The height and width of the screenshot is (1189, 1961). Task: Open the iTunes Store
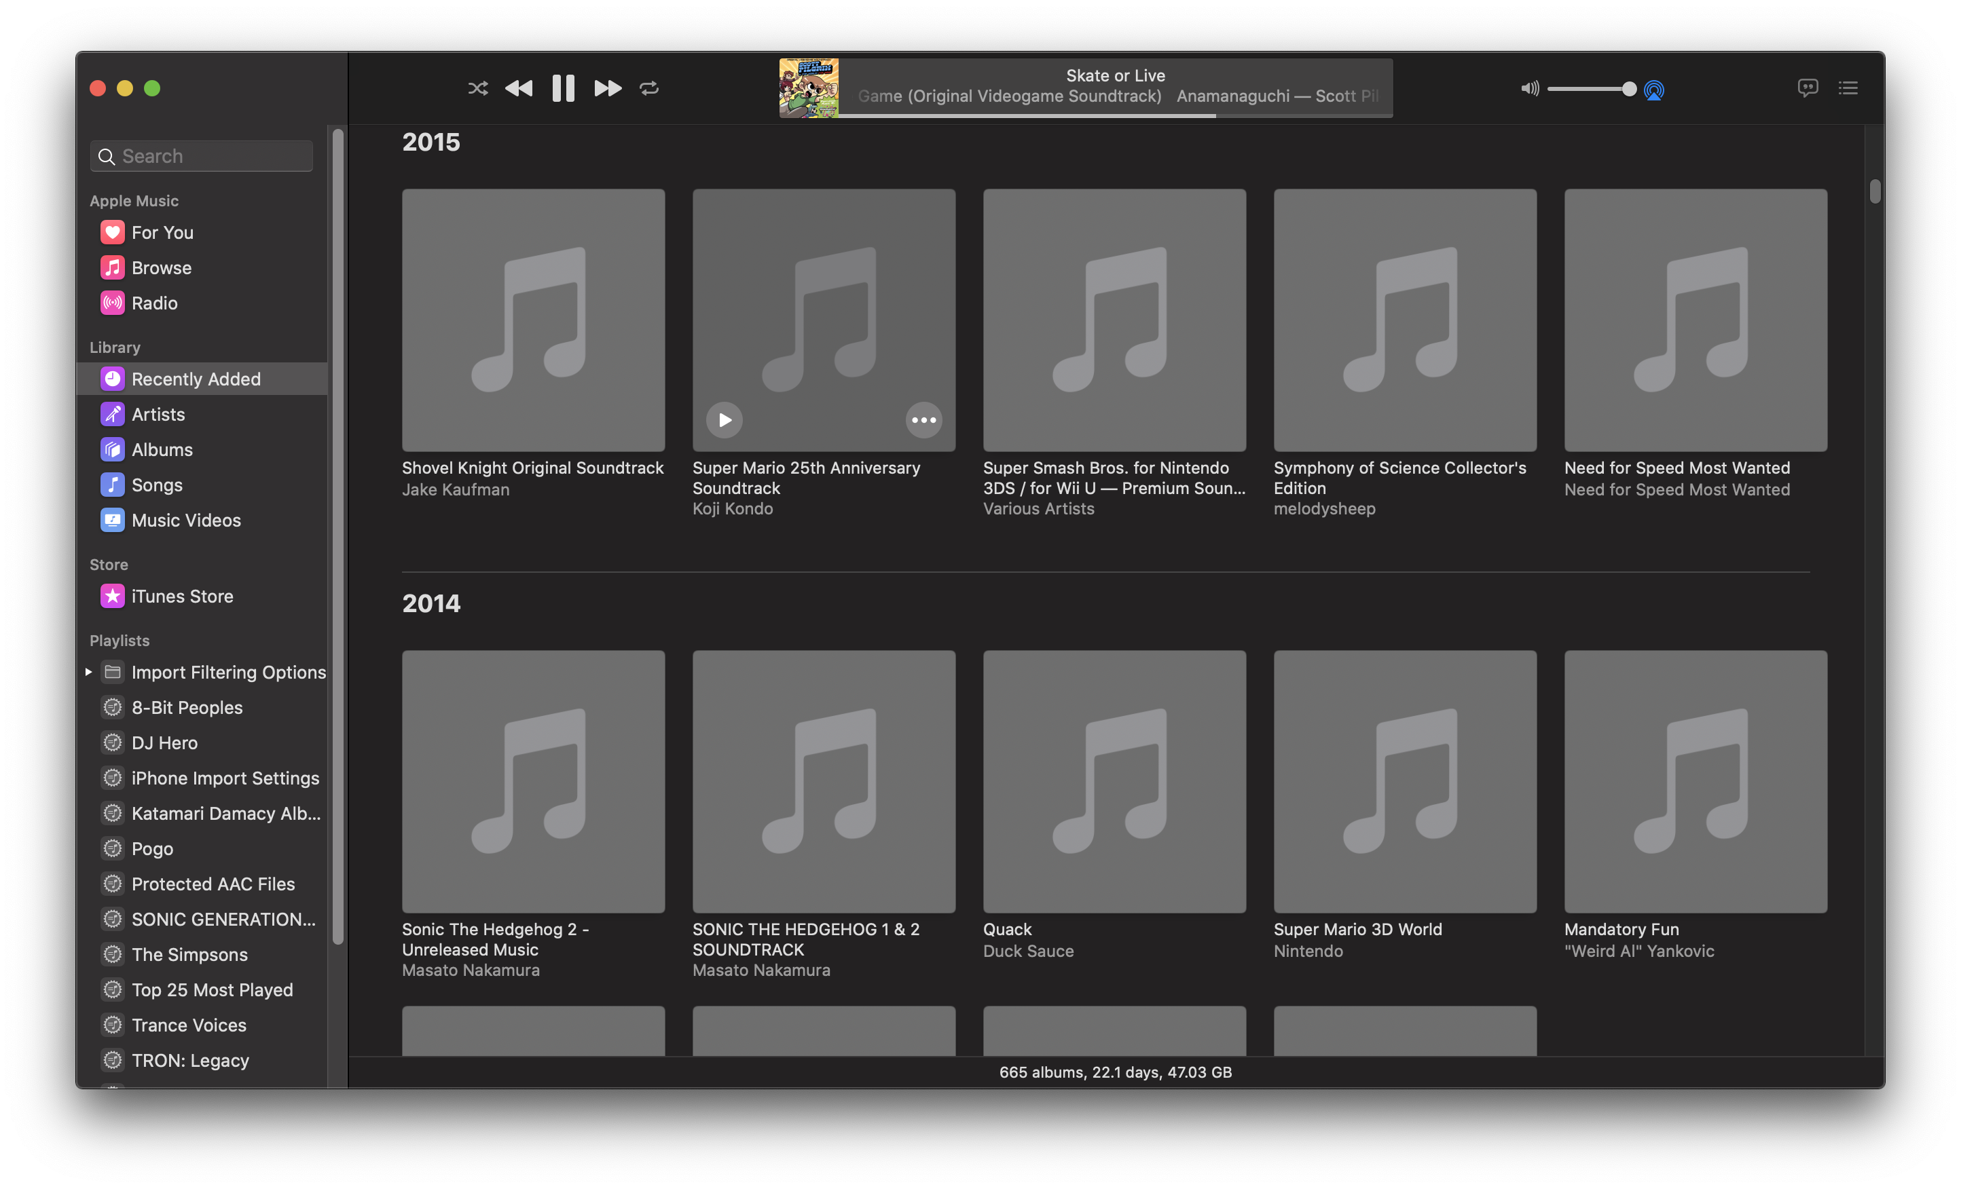[x=181, y=597]
